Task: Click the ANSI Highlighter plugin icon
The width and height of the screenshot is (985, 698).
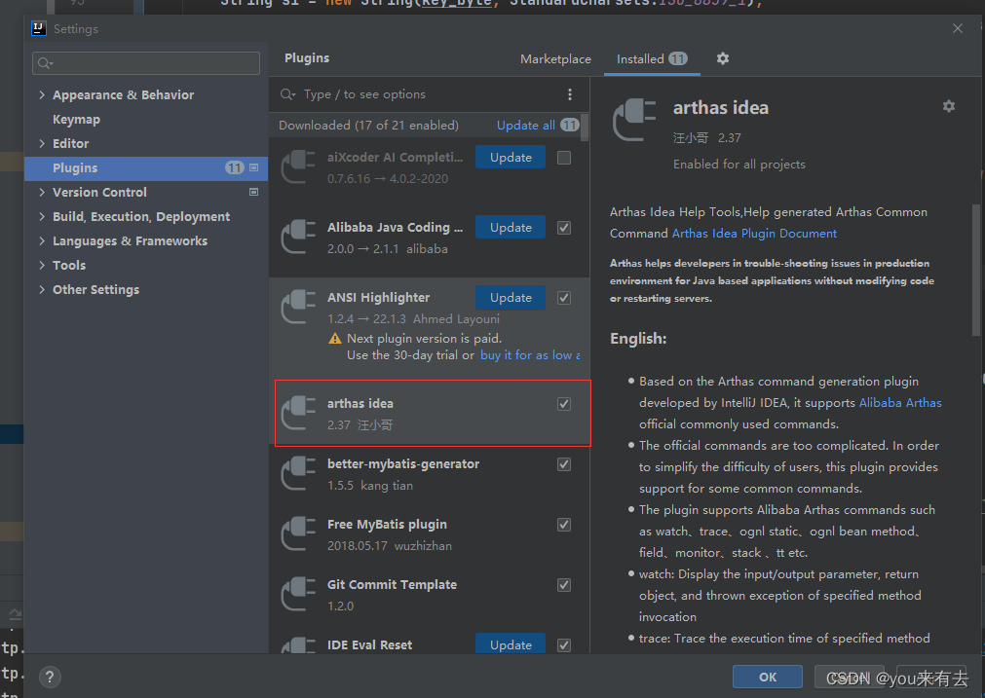Action: point(298,307)
